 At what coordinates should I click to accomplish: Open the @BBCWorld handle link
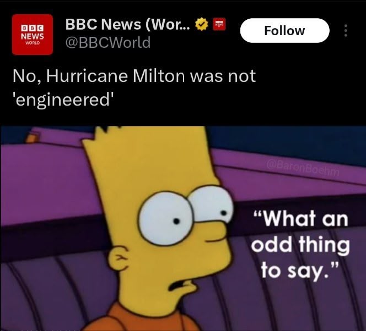(108, 42)
